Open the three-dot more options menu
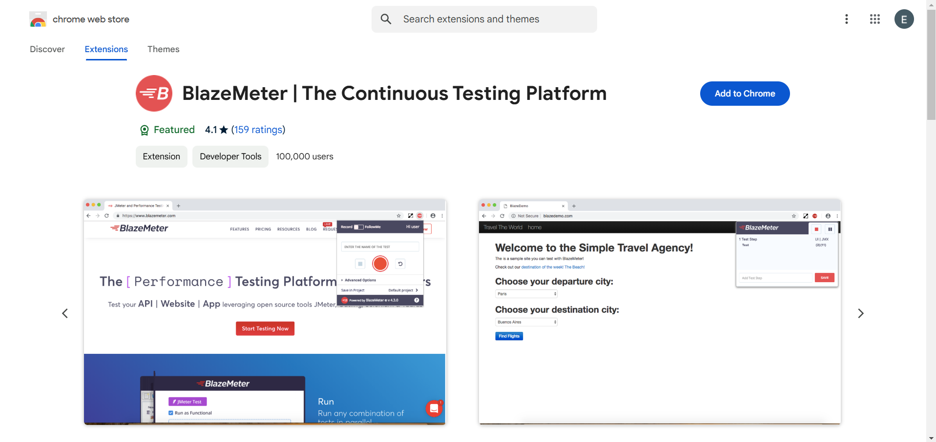936x442 pixels. [x=846, y=19]
